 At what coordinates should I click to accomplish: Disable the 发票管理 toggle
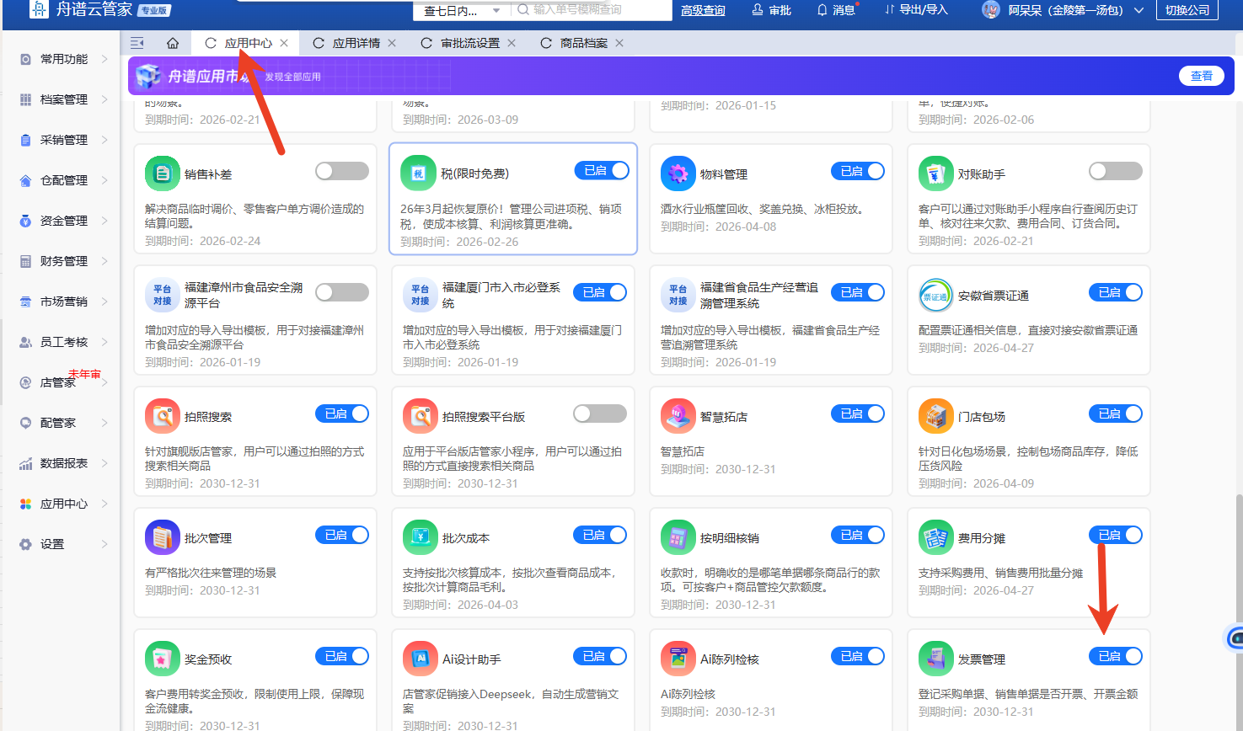1115,656
